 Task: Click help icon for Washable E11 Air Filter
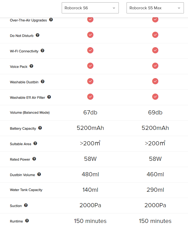(x=49, y=97)
